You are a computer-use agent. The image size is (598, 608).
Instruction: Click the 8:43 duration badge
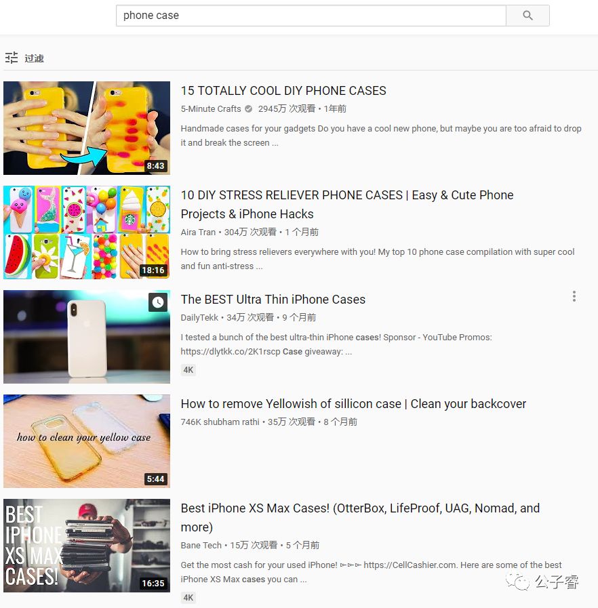click(x=155, y=166)
